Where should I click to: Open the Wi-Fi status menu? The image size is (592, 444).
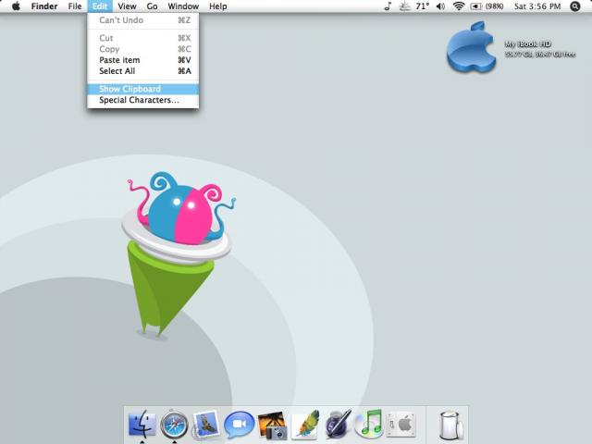(459, 6)
